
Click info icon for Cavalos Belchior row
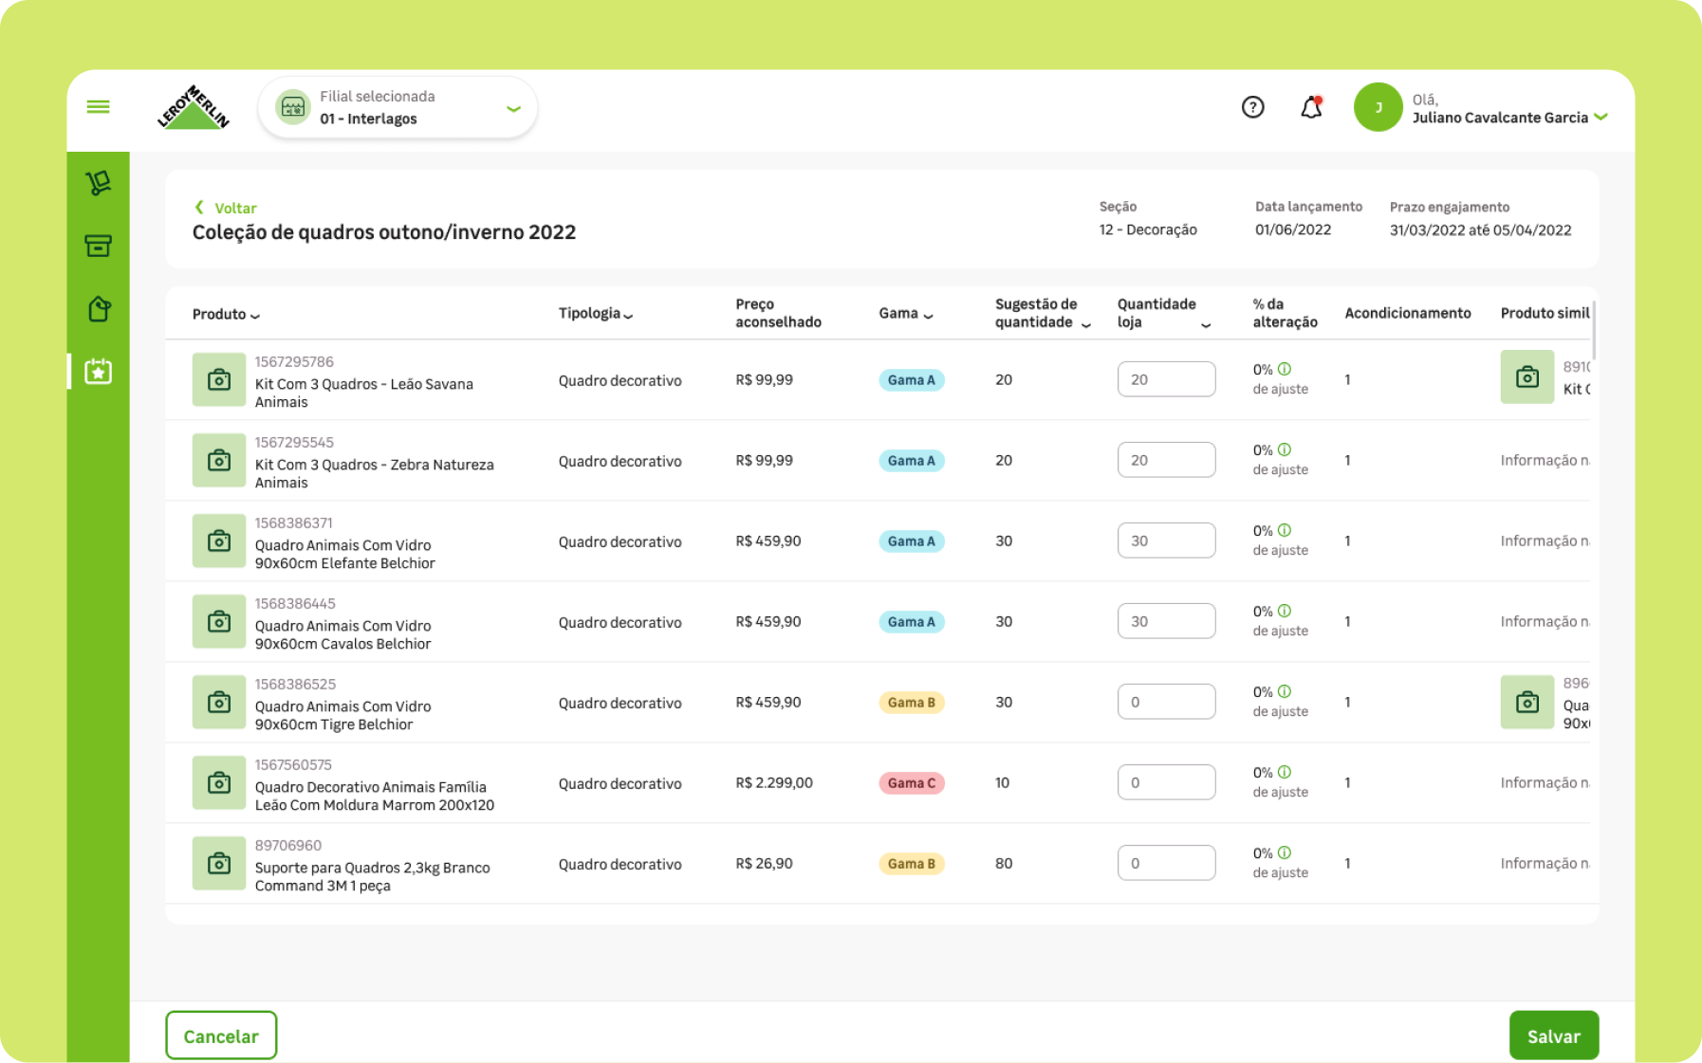click(x=1285, y=611)
